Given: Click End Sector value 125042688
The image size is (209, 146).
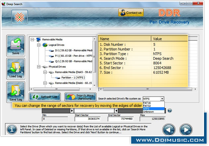Looking at the screenshot, I should 162,68.
